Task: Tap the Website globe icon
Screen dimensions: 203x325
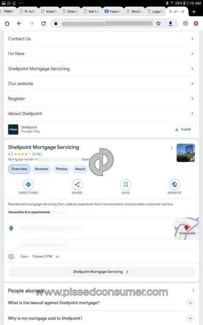Action: [x=174, y=184]
